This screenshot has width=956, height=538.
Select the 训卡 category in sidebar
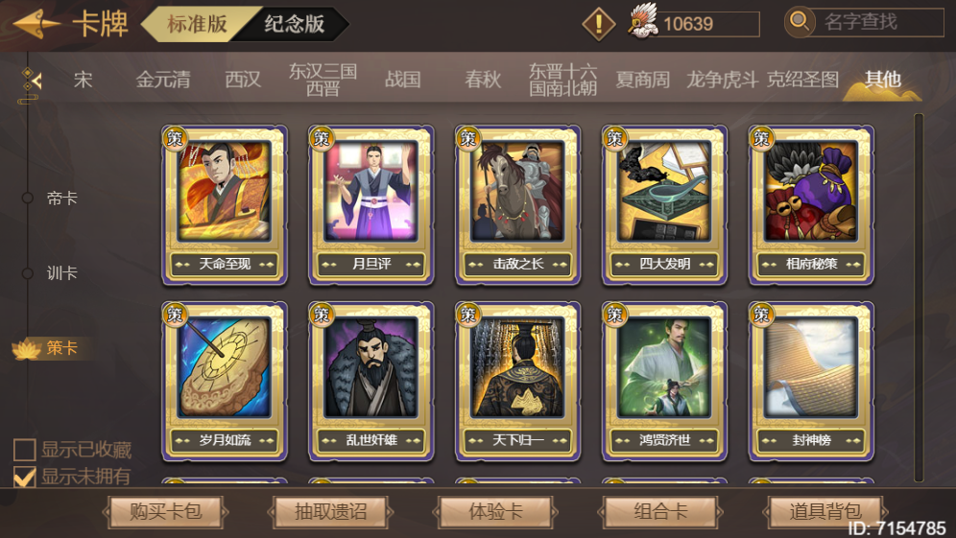pos(61,273)
